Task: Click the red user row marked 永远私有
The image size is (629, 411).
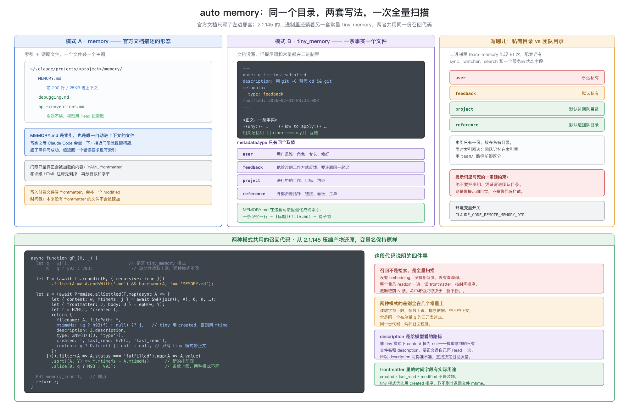Action: [x=527, y=77]
